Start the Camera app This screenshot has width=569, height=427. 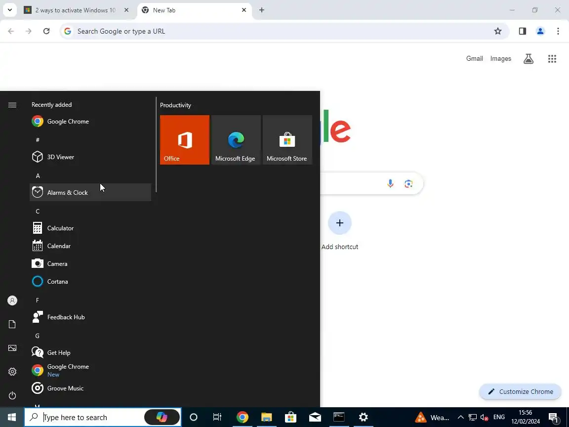pos(90,263)
